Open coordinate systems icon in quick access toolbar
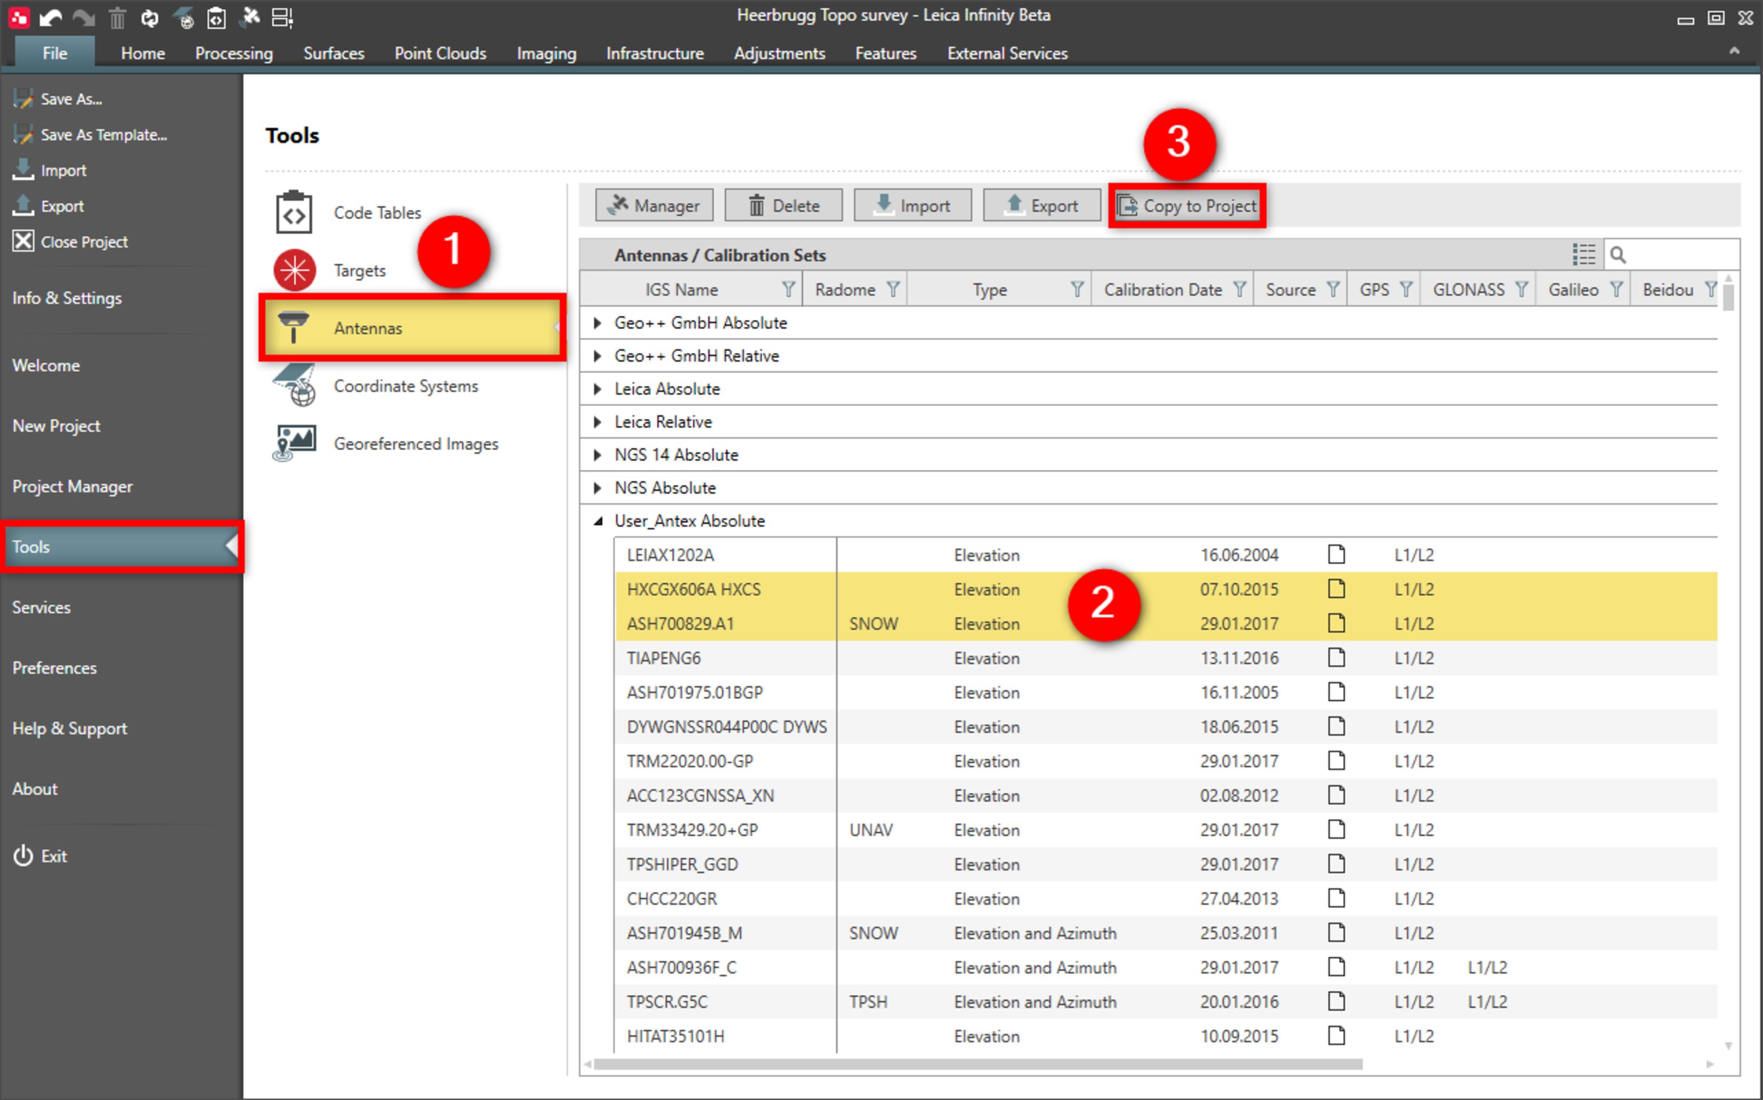This screenshot has width=1763, height=1100. (x=183, y=17)
